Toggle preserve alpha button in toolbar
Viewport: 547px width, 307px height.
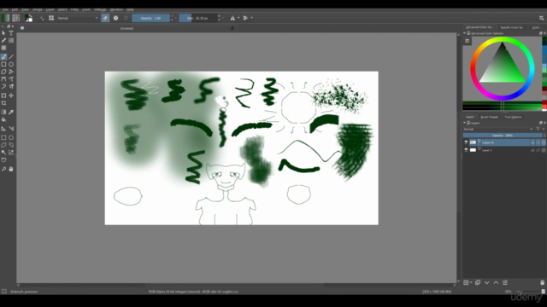point(116,18)
